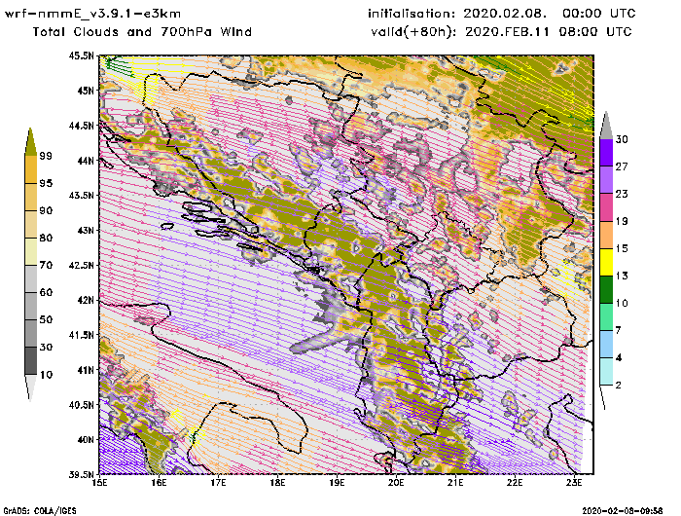Pick the 90–95 light orange cloud legend swatch

pyautogui.click(x=31, y=197)
